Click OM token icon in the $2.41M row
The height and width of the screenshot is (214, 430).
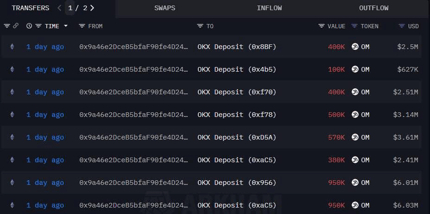point(355,160)
